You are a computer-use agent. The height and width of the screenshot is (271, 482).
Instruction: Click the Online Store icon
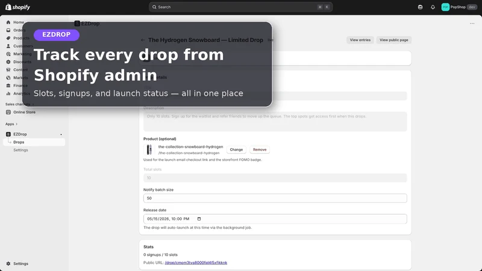[x=8, y=112]
